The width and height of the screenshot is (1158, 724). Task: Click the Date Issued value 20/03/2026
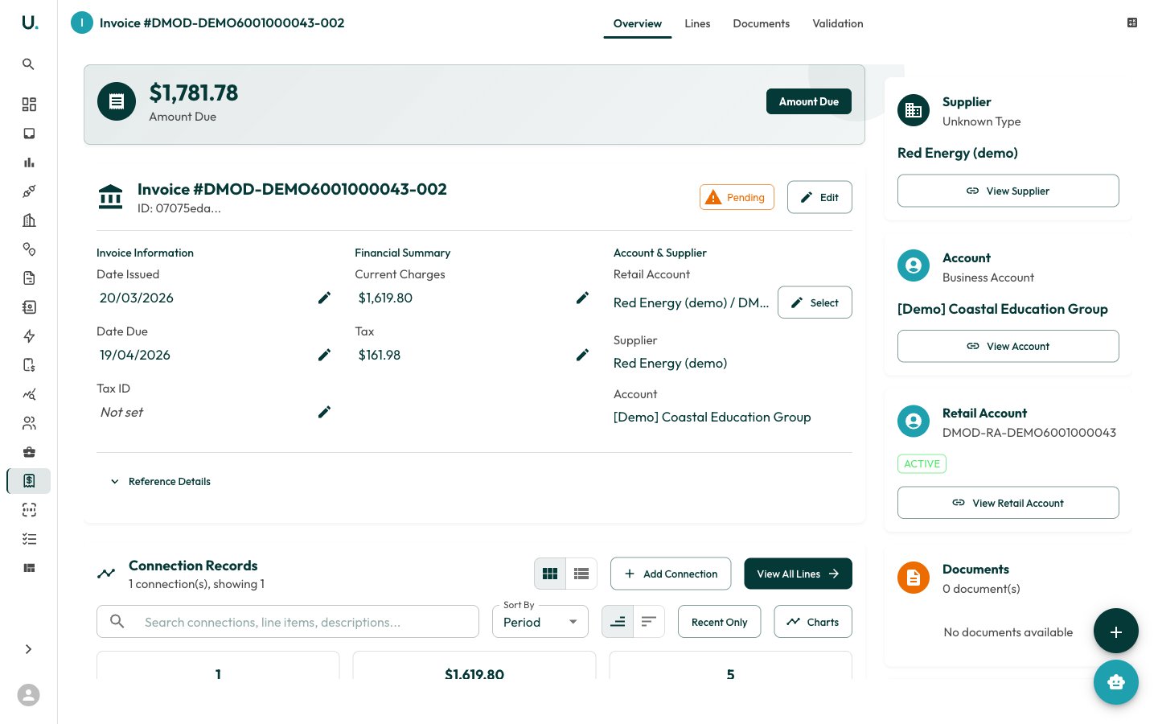pos(137,298)
